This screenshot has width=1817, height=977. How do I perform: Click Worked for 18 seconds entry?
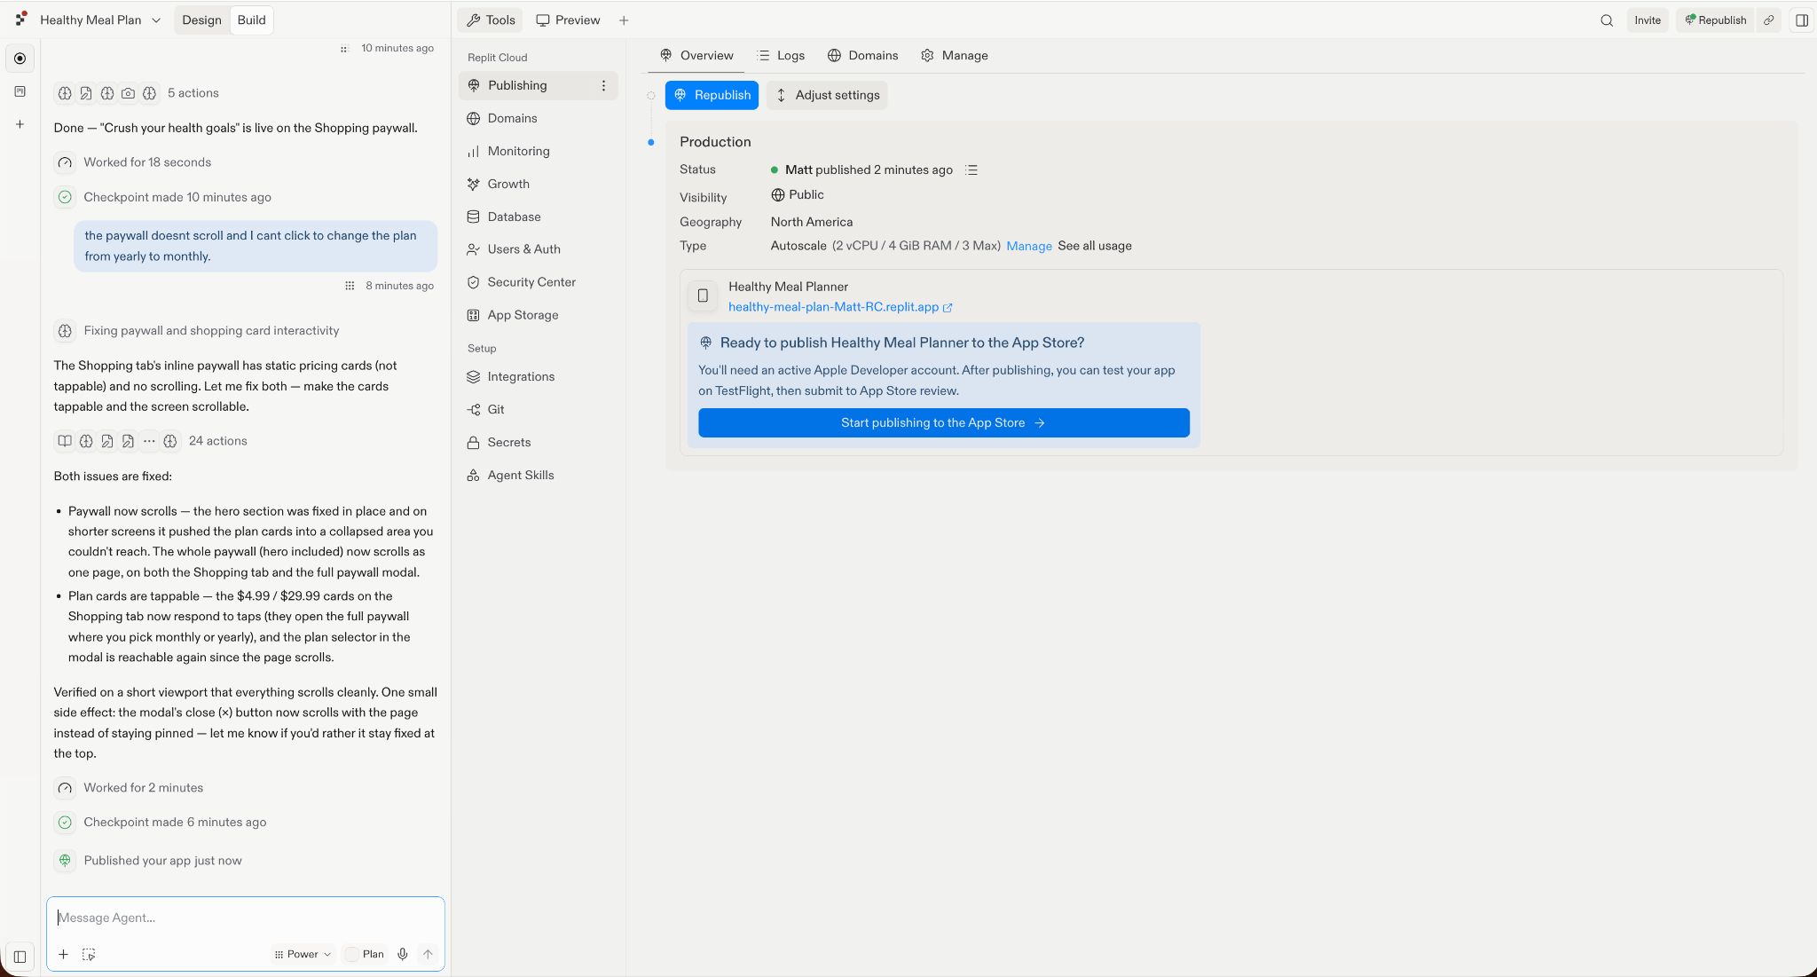[133, 162]
